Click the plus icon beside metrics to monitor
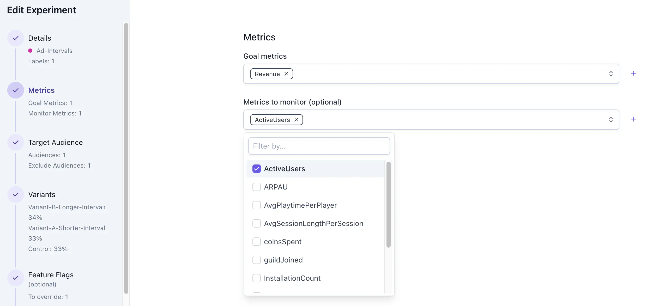The height and width of the screenshot is (306, 653). pyautogui.click(x=634, y=119)
